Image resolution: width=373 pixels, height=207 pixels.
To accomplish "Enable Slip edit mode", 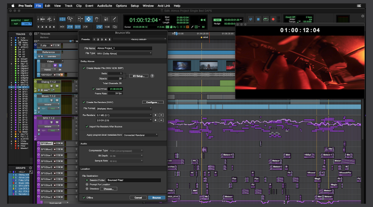I will [x=16, y=24].
